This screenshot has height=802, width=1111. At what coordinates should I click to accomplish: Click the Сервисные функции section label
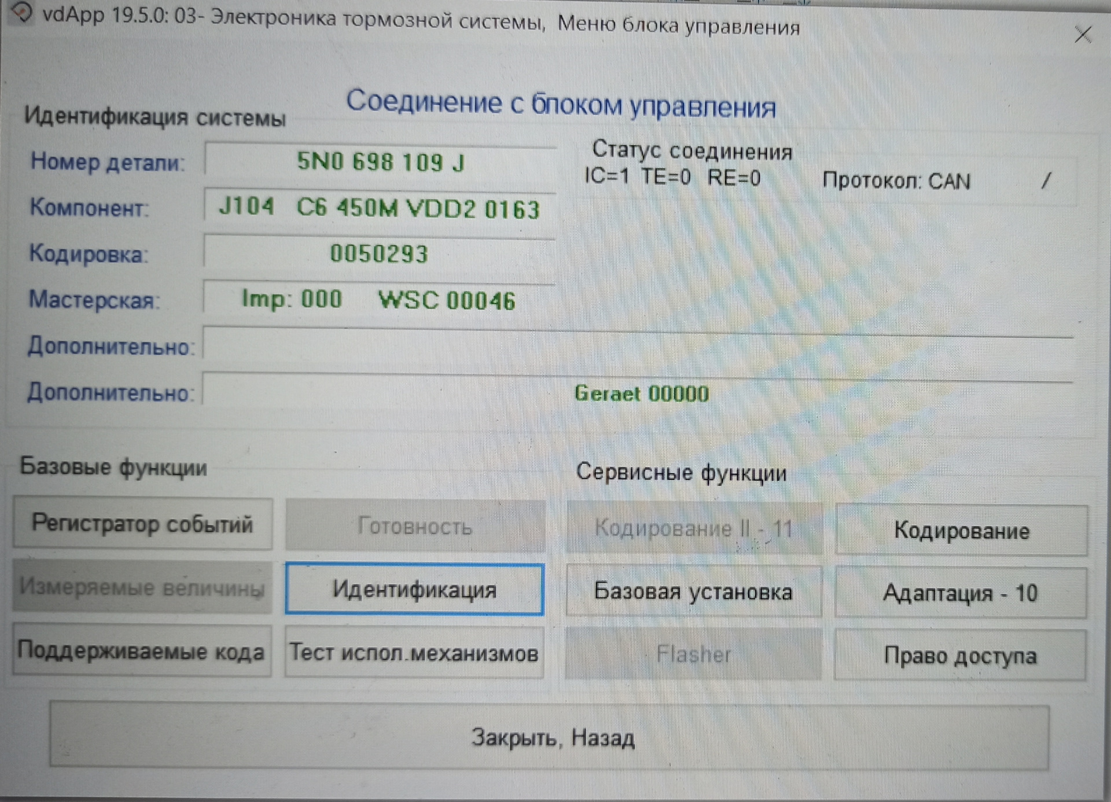click(681, 473)
